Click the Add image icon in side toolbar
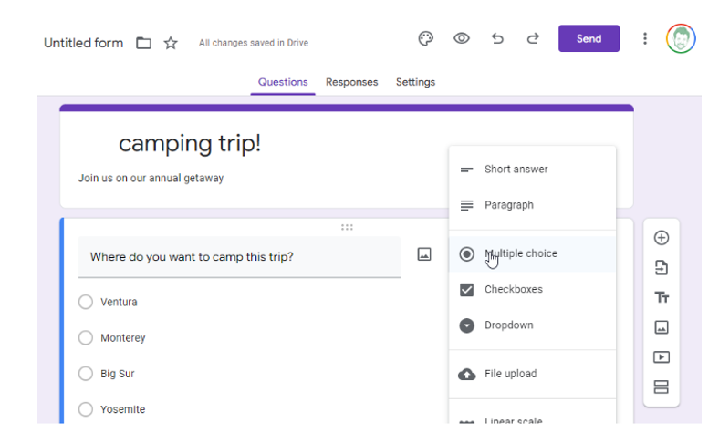Viewport: 719px width, 433px height. (662, 327)
